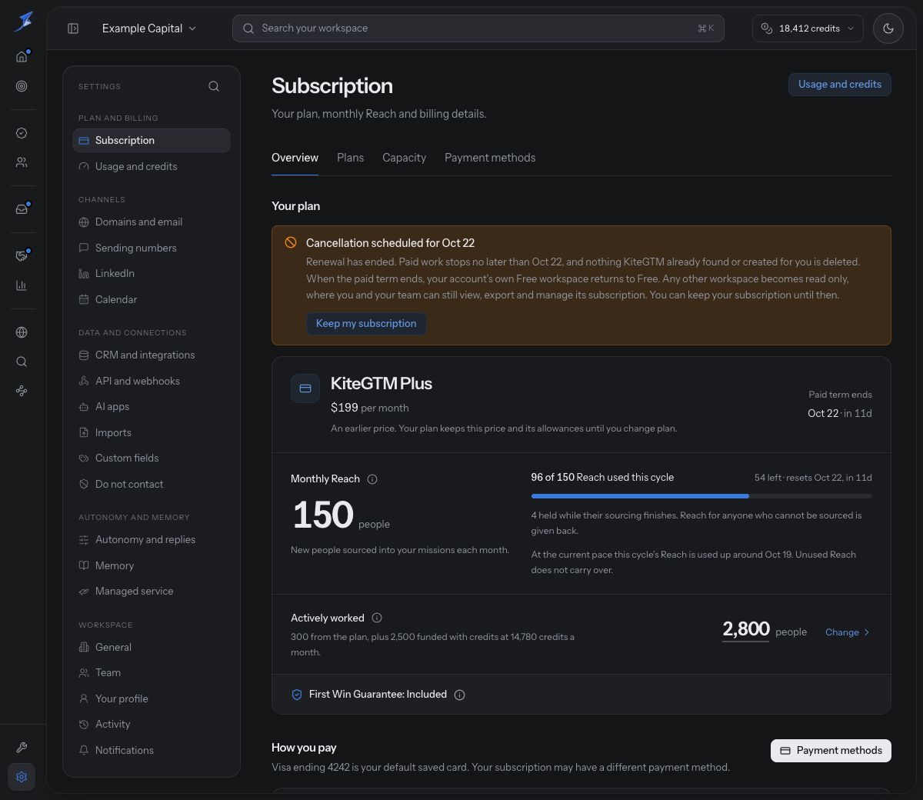Click the handshake icon in the left rail

click(x=22, y=255)
